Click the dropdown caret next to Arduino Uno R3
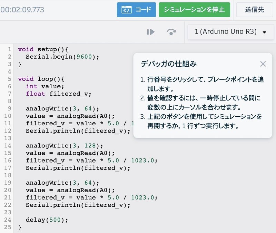 click(x=264, y=32)
